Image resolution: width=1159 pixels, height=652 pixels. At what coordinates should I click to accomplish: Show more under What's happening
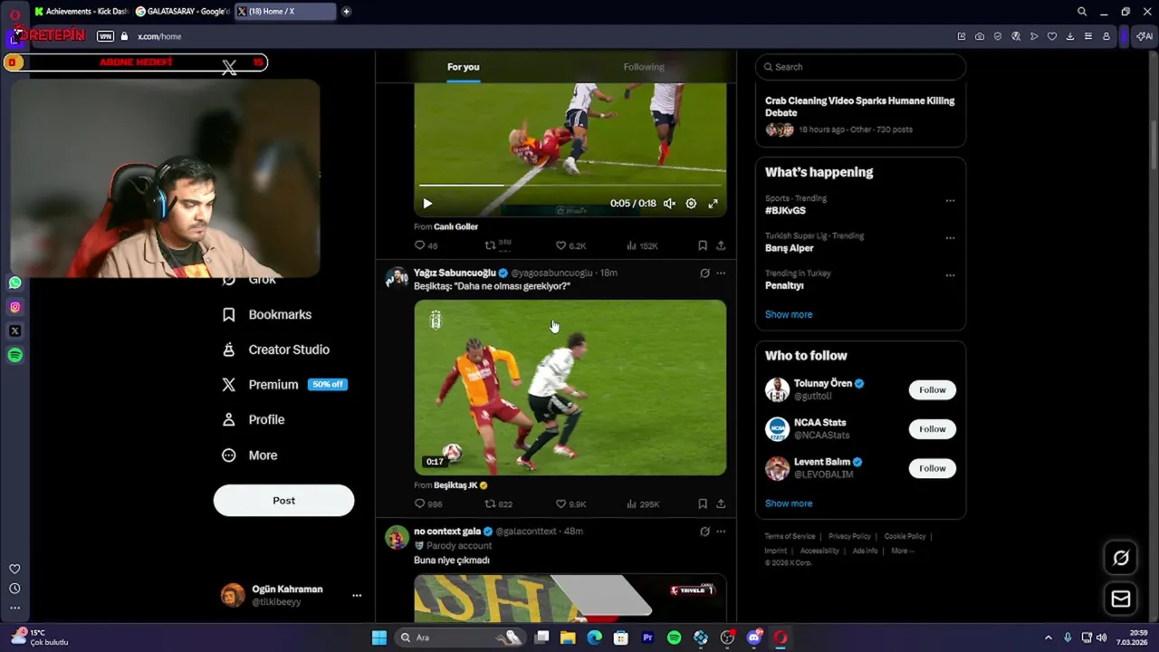pos(789,314)
